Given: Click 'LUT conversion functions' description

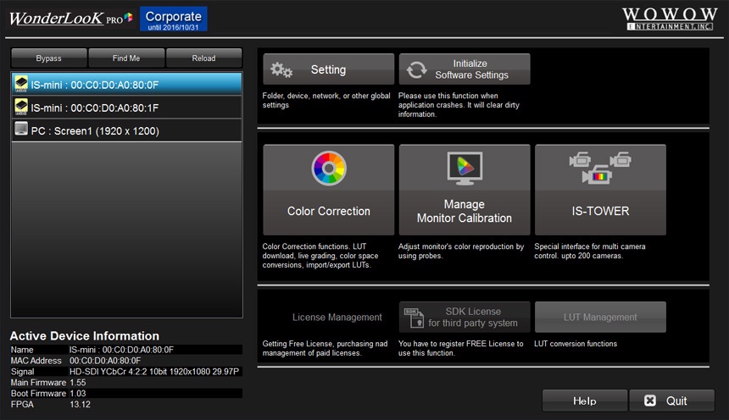Looking at the screenshot, I should click(576, 343).
